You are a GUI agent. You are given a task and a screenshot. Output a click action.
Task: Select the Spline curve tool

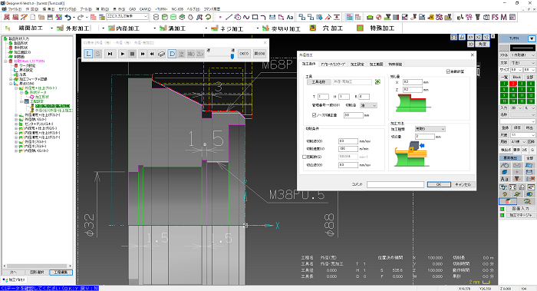point(246,17)
